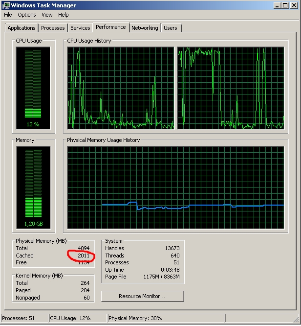The width and height of the screenshot is (301, 326).
Task: Select the Up Time value 0:03:48
Action: (170, 270)
